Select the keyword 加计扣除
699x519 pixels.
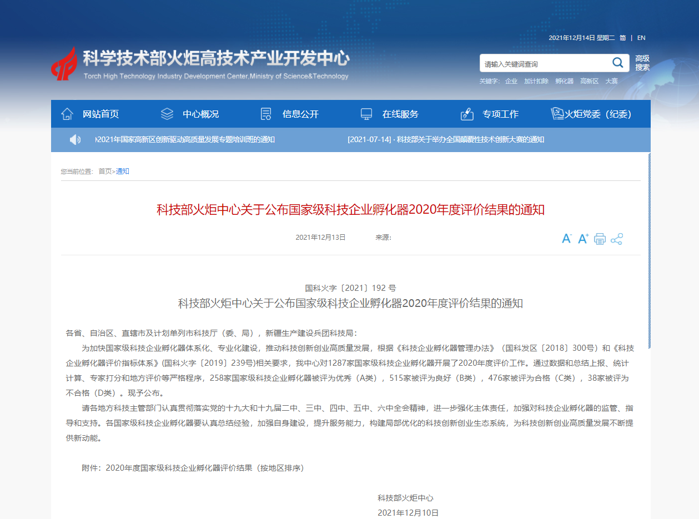(x=536, y=81)
